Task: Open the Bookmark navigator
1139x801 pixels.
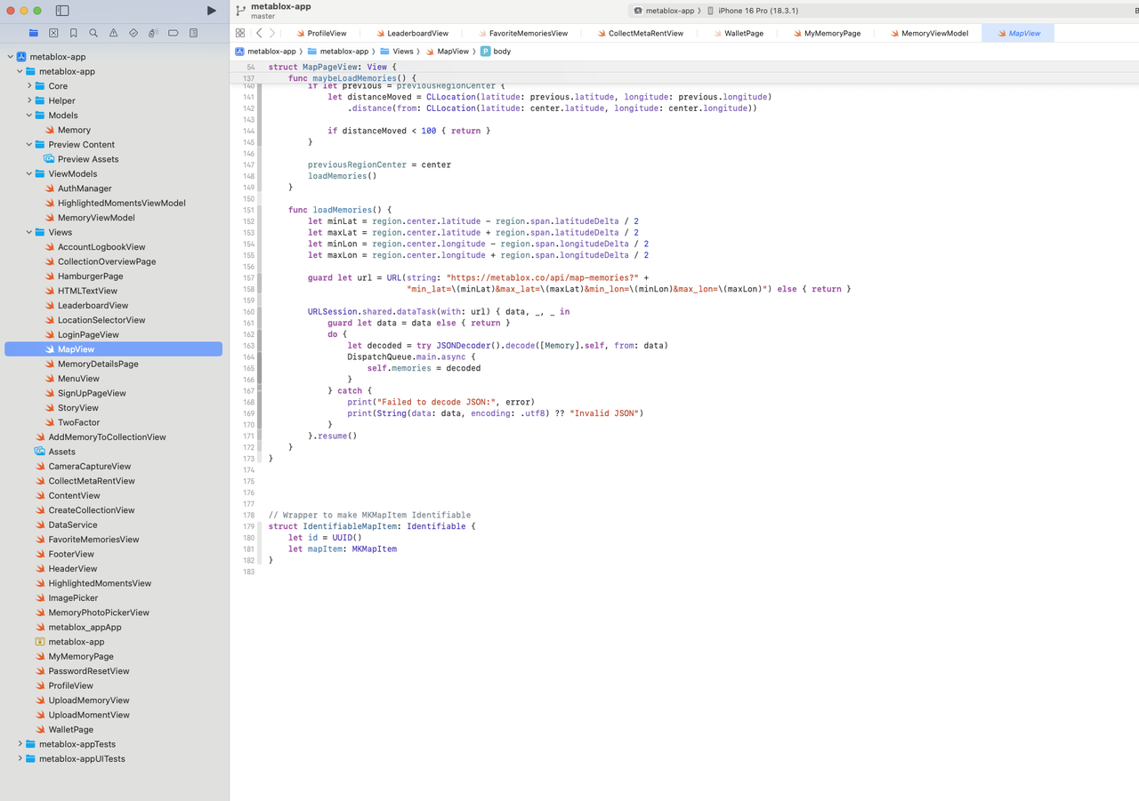Action: pos(73,33)
